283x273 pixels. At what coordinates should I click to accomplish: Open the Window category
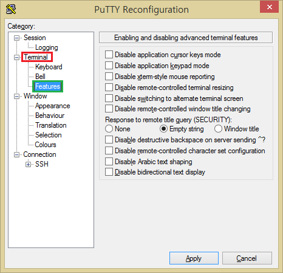pos(35,96)
